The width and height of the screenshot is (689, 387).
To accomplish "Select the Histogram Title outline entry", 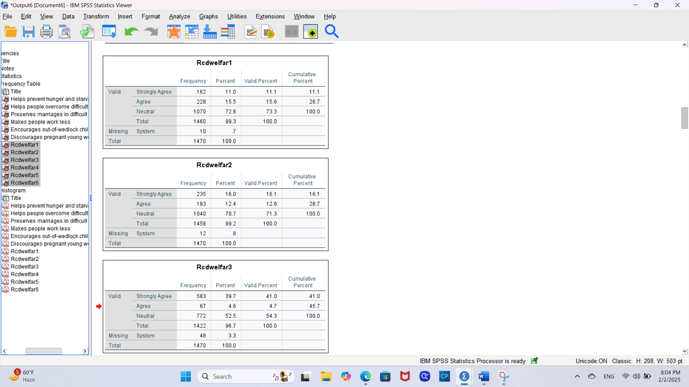I will [x=16, y=198].
